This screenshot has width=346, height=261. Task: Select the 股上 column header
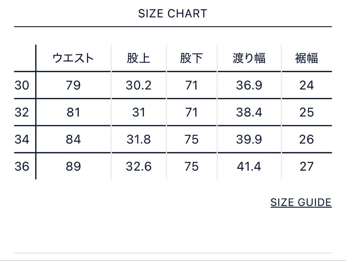tap(138, 58)
